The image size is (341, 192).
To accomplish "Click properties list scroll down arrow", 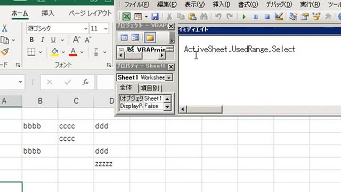I will pyautogui.click(x=167, y=107).
